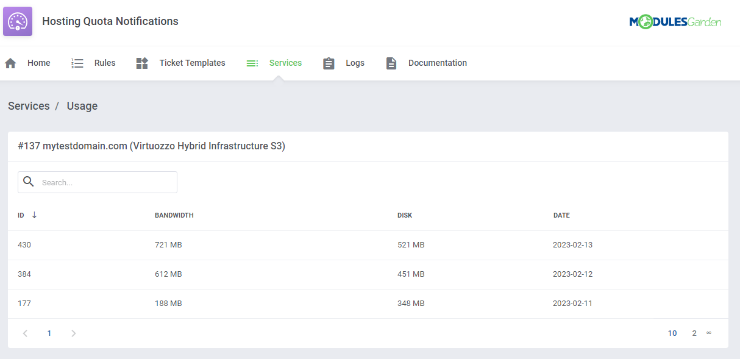740x359 pixels.
Task: Click the Home house icon
Action: tap(10, 63)
